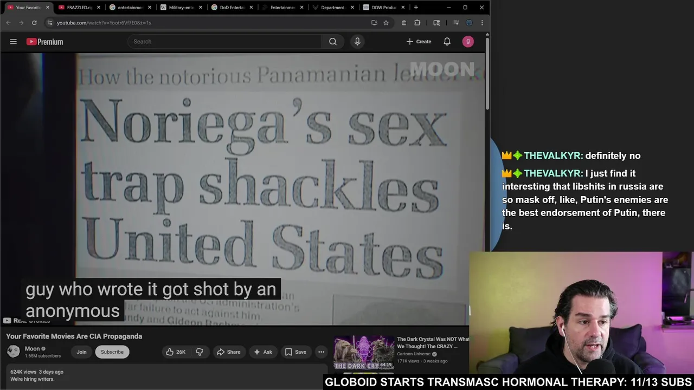
Task: Click the address bar URL
Action: tap(104, 23)
